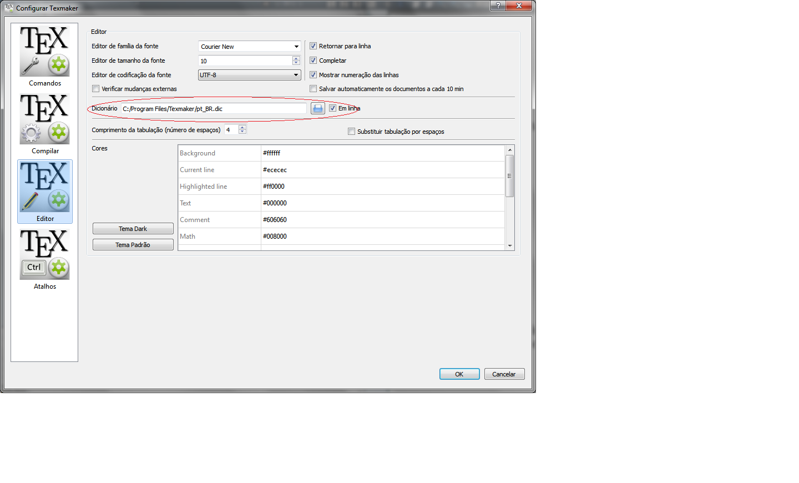Toggle Em linha spell check checkbox
The image size is (799, 483).
pos(332,108)
